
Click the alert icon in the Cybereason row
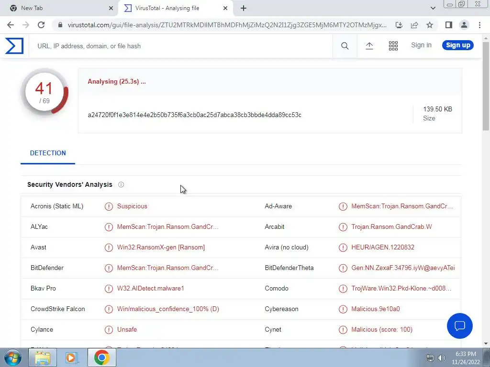343,309
